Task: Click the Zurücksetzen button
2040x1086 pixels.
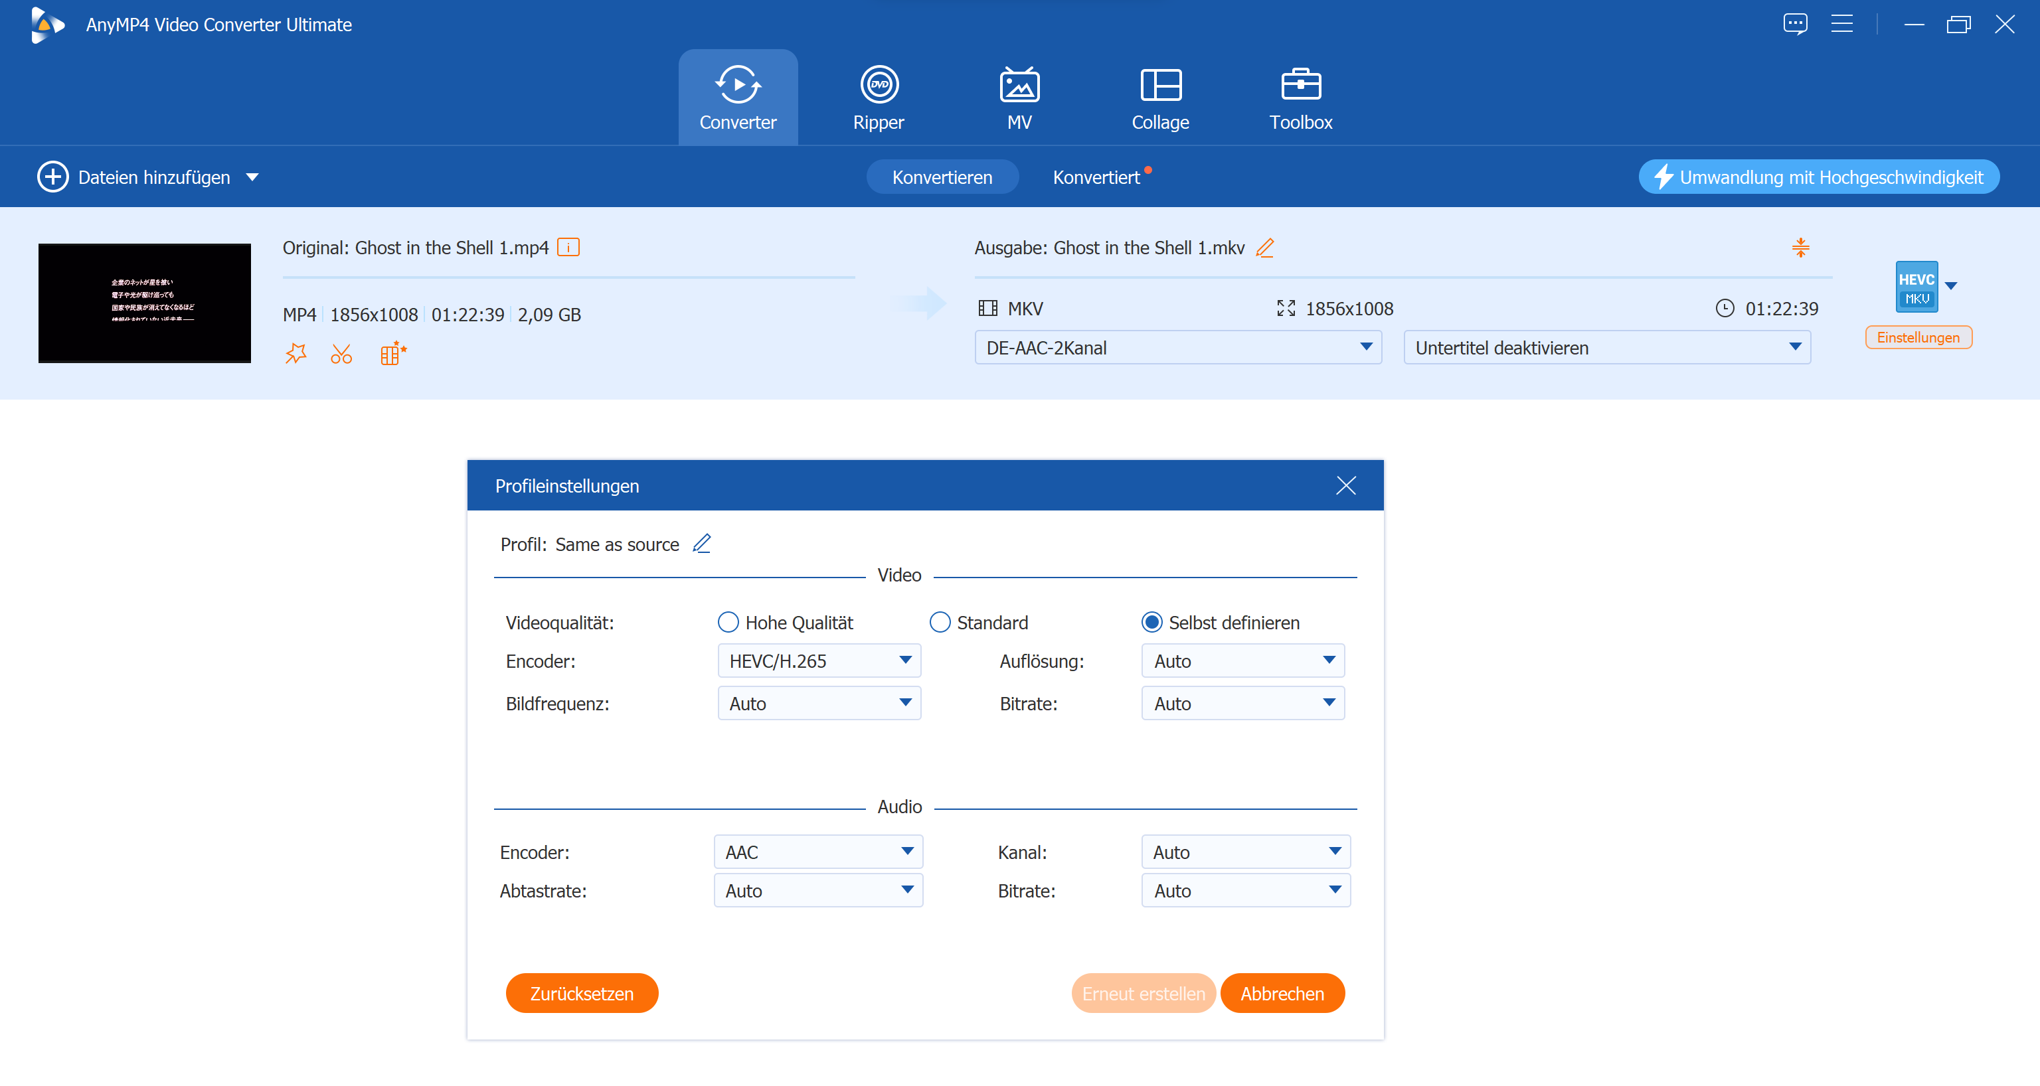Action: click(x=582, y=993)
